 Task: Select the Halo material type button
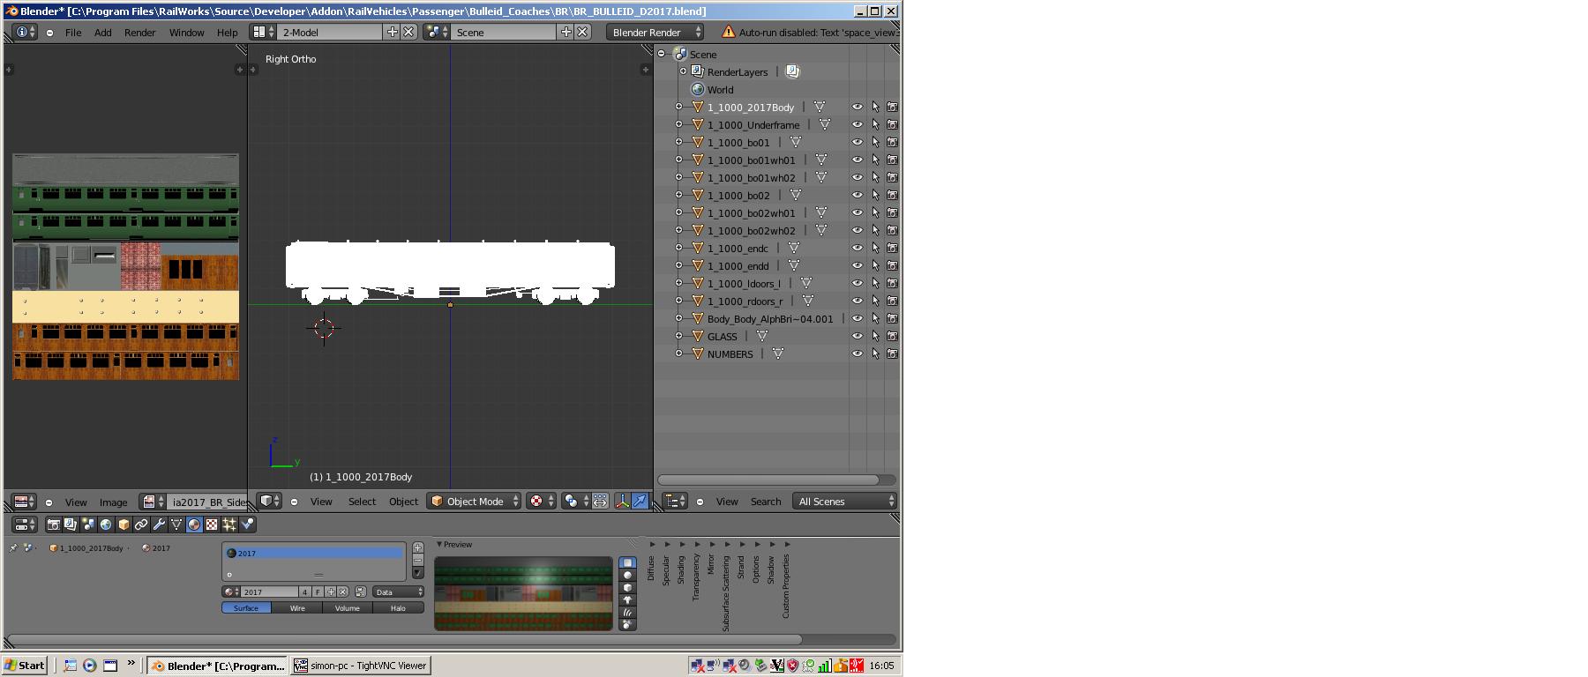[398, 608]
